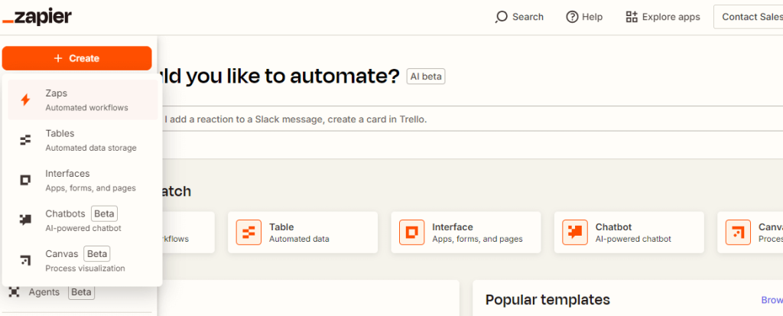Click the Beta badge next to Chatbots
This screenshot has width=783, height=316.
[x=104, y=214]
